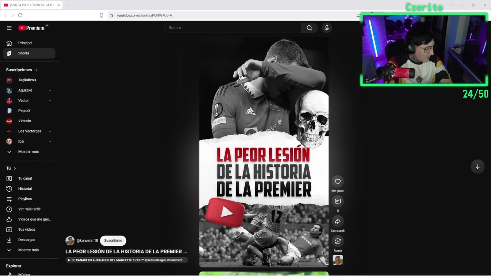Play the red YouTube play button on short
491x276 pixels.
pyautogui.click(x=225, y=212)
